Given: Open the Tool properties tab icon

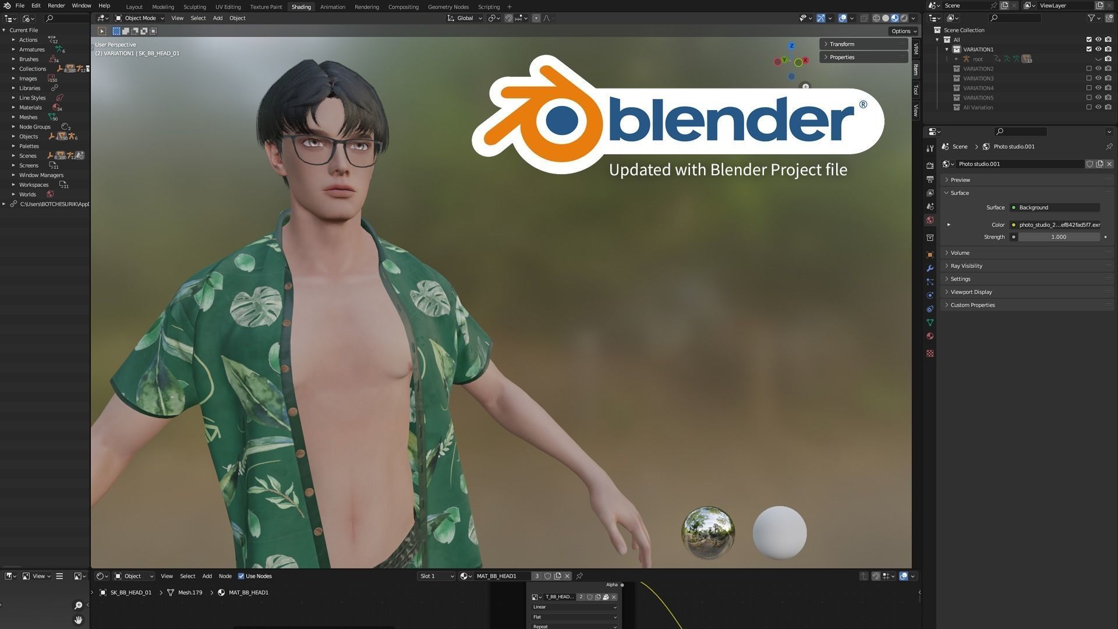Looking at the screenshot, I should pos(930,148).
